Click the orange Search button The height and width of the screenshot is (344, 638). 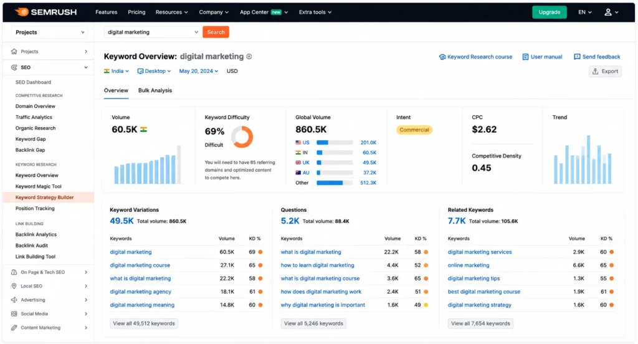pyautogui.click(x=216, y=32)
